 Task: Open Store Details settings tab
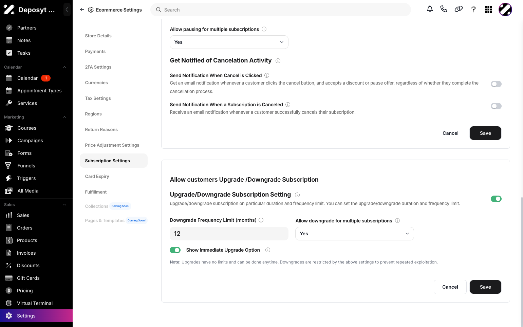click(98, 36)
